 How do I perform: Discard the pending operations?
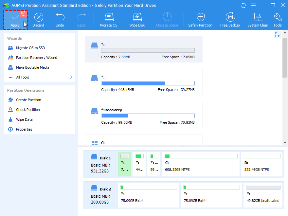38,20
